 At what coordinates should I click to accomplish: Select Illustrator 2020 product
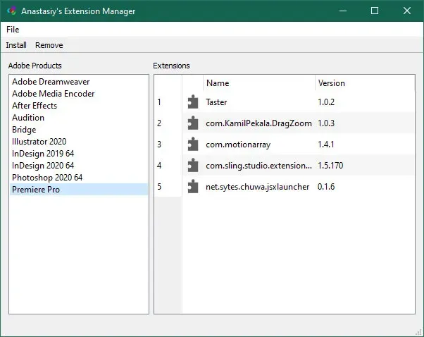pyautogui.click(x=78, y=141)
